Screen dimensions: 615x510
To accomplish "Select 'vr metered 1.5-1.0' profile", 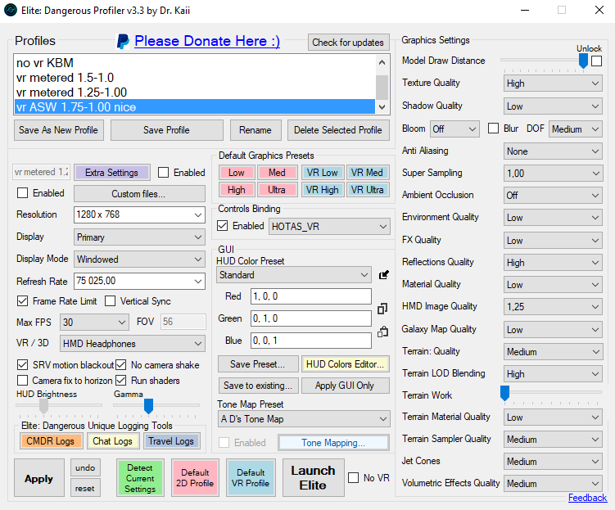I will point(195,78).
